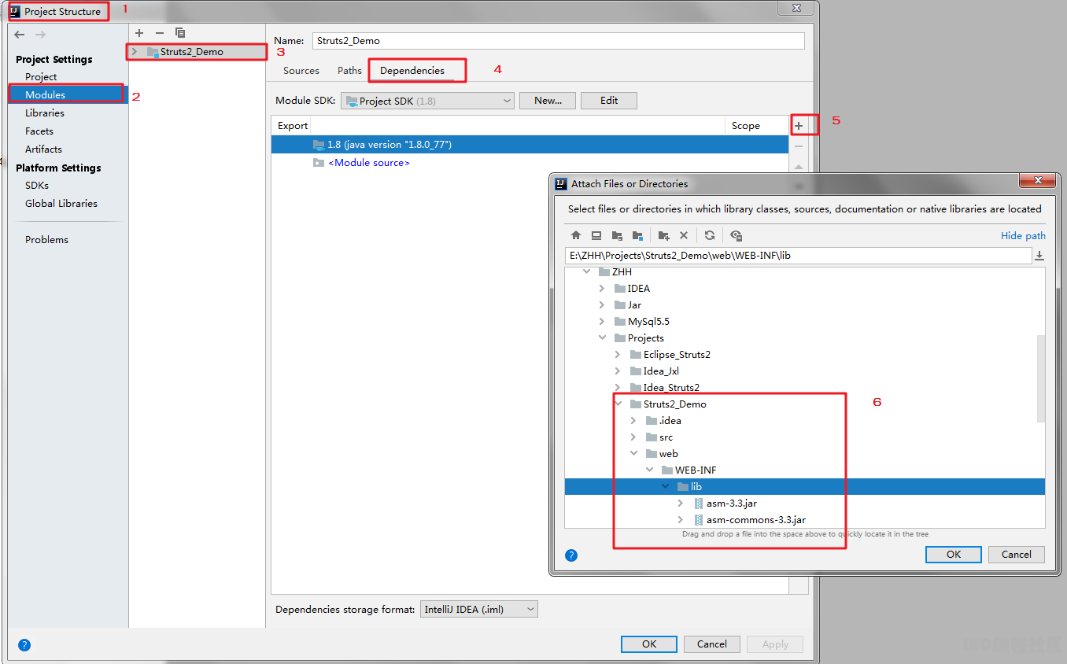This screenshot has height=664, width=1067.
Task: Expand asm-3.3.jar archive
Action: coord(680,503)
